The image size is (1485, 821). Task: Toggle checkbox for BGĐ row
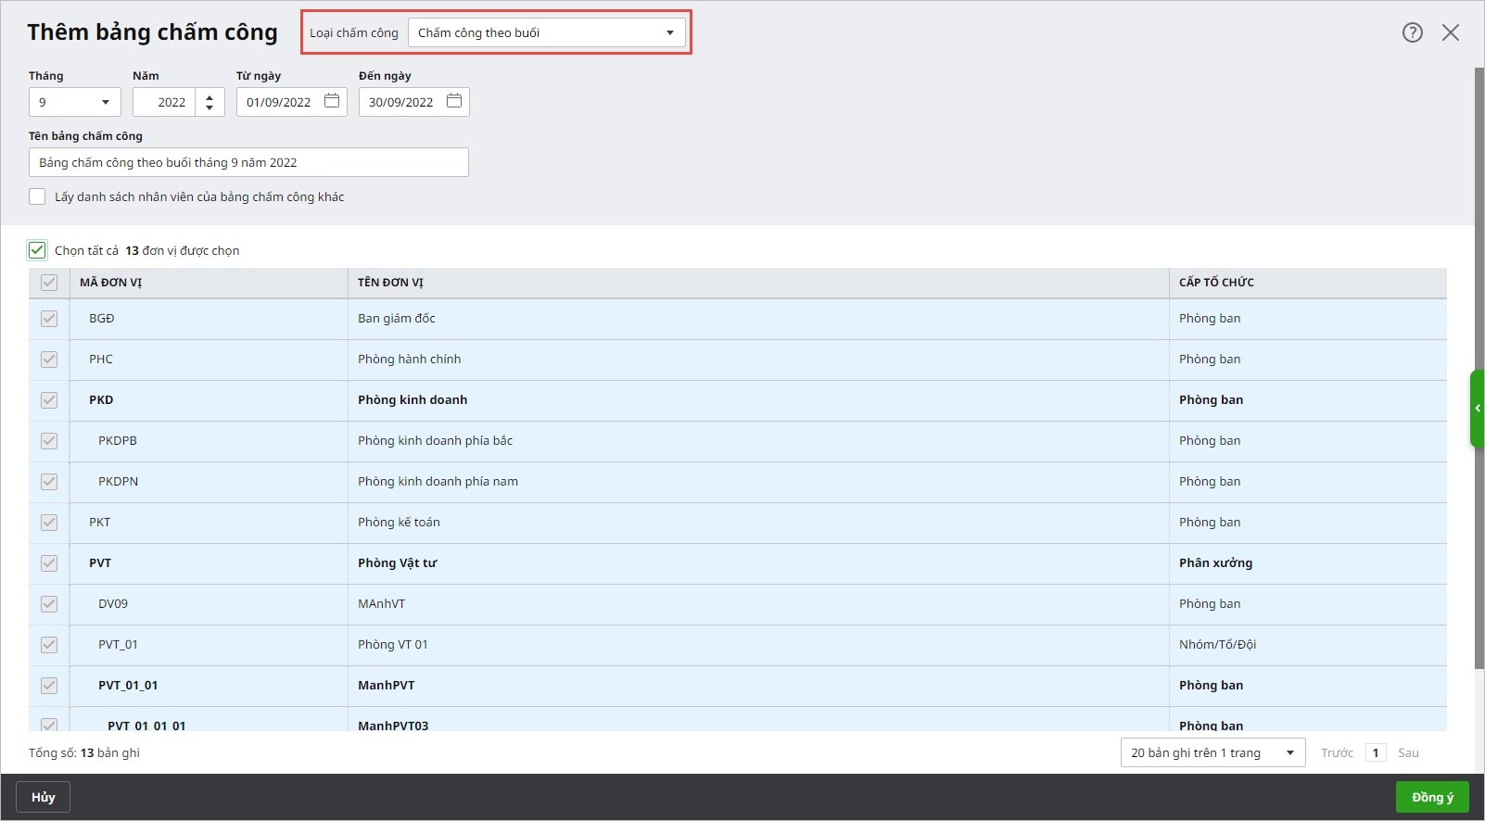pyautogui.click(x=49, y=319)
